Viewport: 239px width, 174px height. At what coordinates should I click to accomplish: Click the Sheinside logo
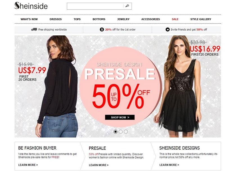tap(31, 6)
